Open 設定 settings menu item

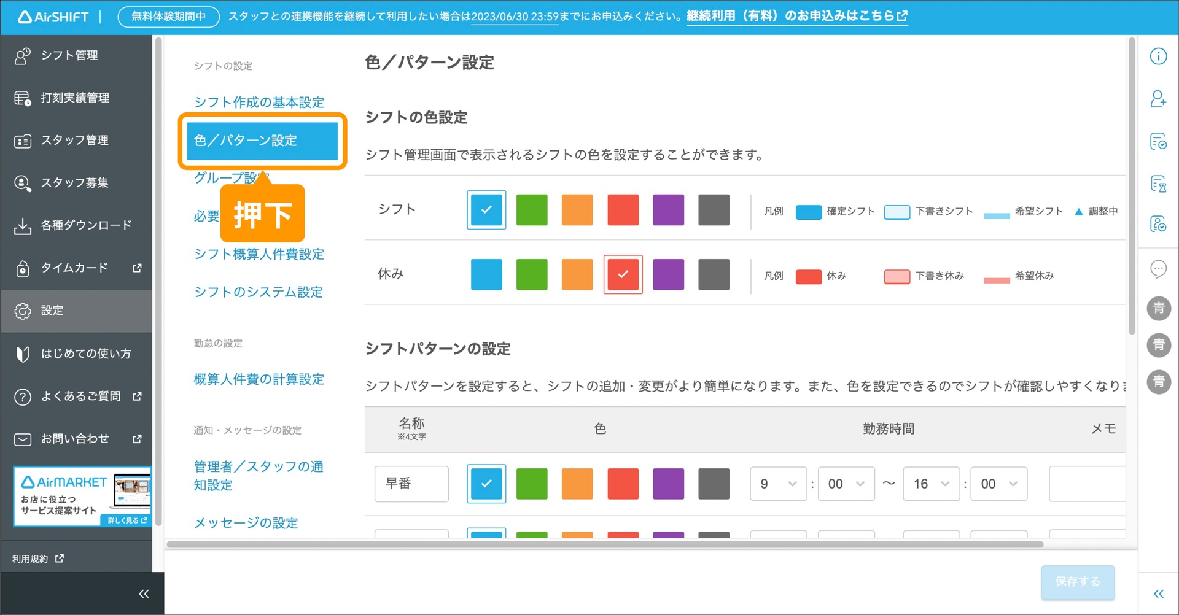(x=52, y=311)
